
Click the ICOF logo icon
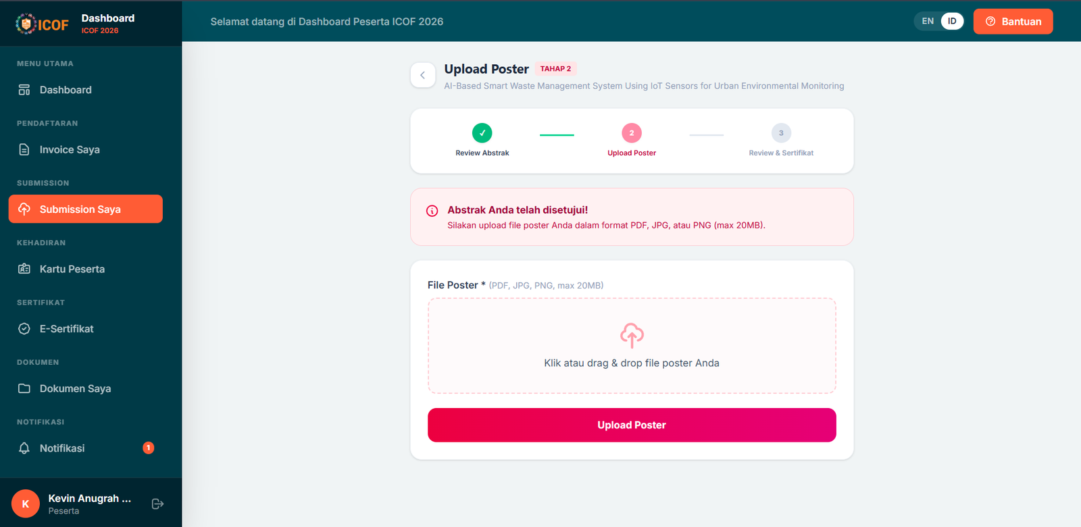[26, 24]
